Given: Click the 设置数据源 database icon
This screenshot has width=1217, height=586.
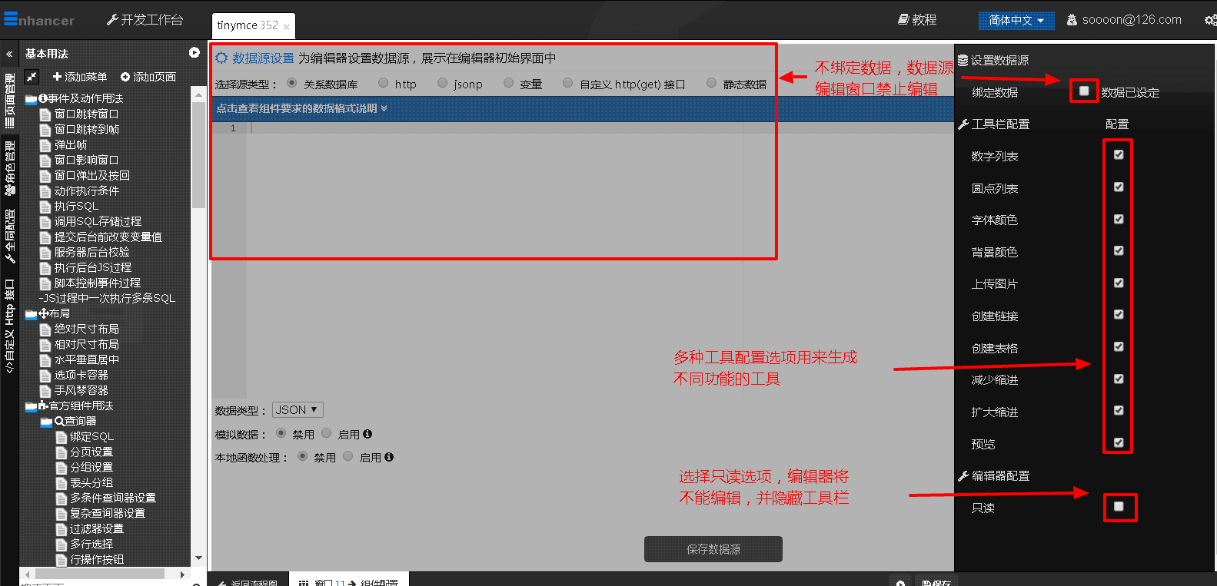Looking at the screenshot, I should pos(963,60).
